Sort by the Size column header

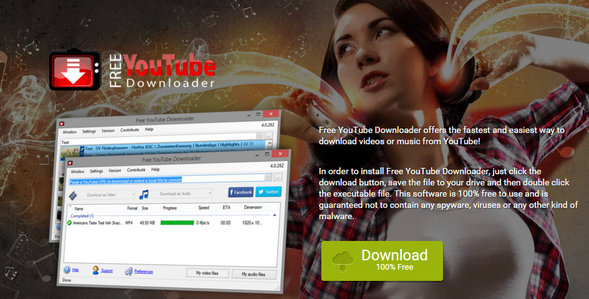[145, 208]
